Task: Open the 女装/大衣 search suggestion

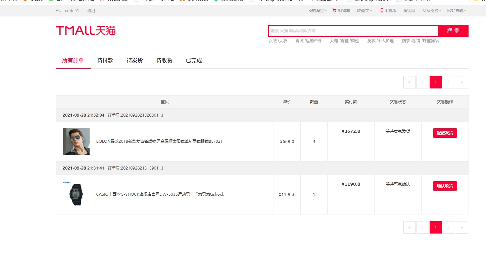Action: coord(278,41)
